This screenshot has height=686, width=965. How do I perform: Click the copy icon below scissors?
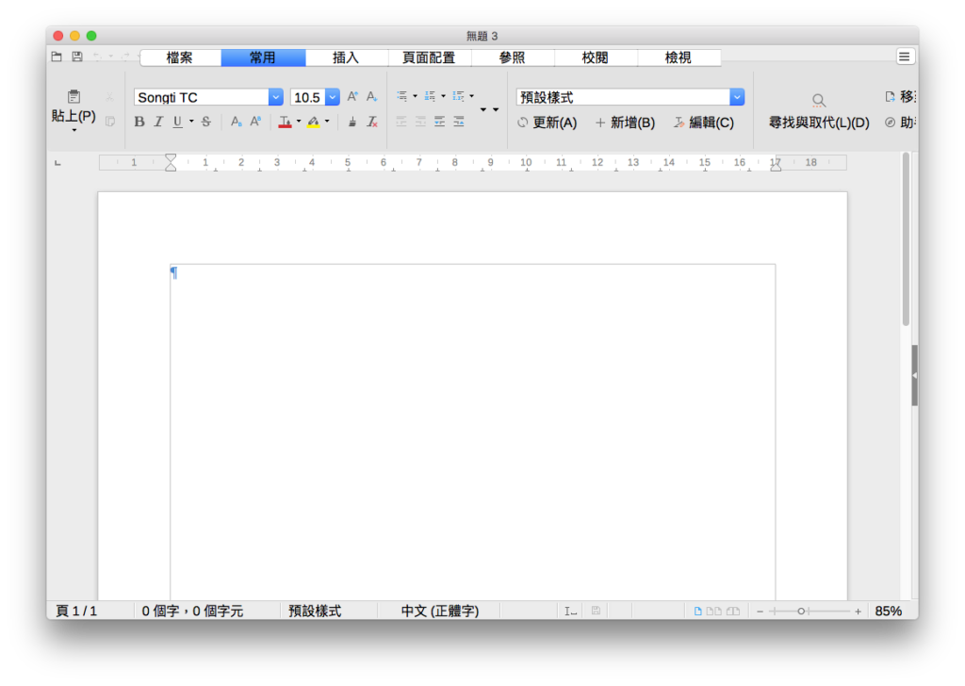[110, 122]
